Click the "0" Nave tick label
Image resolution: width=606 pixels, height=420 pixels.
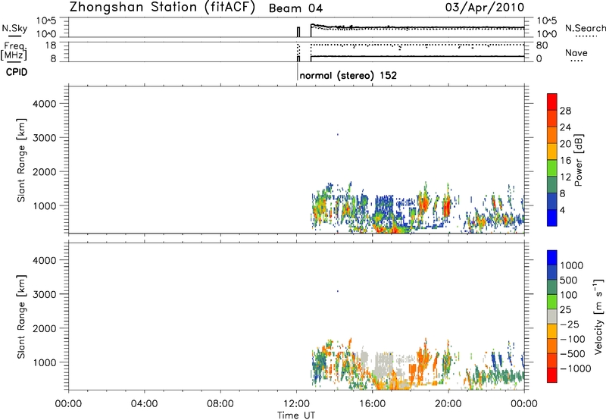(x=539, y=59)
